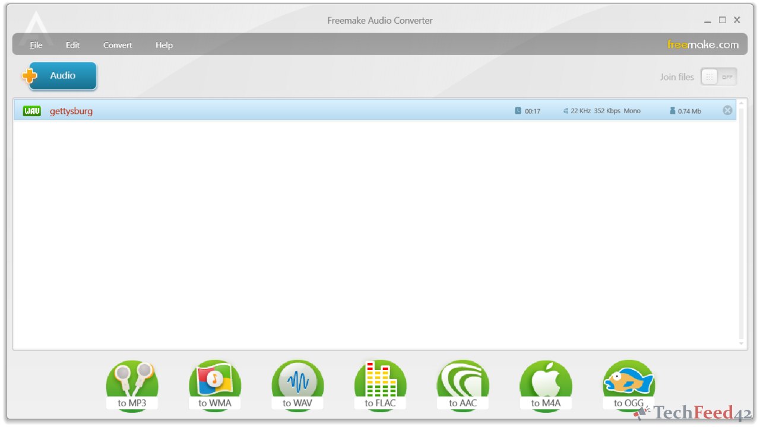Remove gettysburg with the row's X icon
This screenshot has height=427, width=760.
point(727,110)
